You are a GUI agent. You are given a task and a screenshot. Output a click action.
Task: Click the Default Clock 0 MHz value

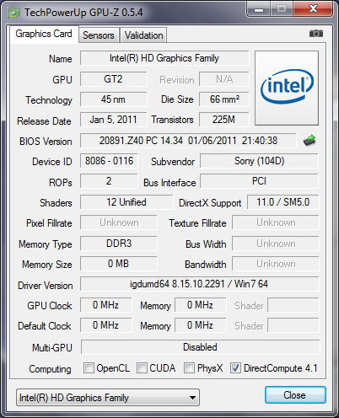pos(106,325)
